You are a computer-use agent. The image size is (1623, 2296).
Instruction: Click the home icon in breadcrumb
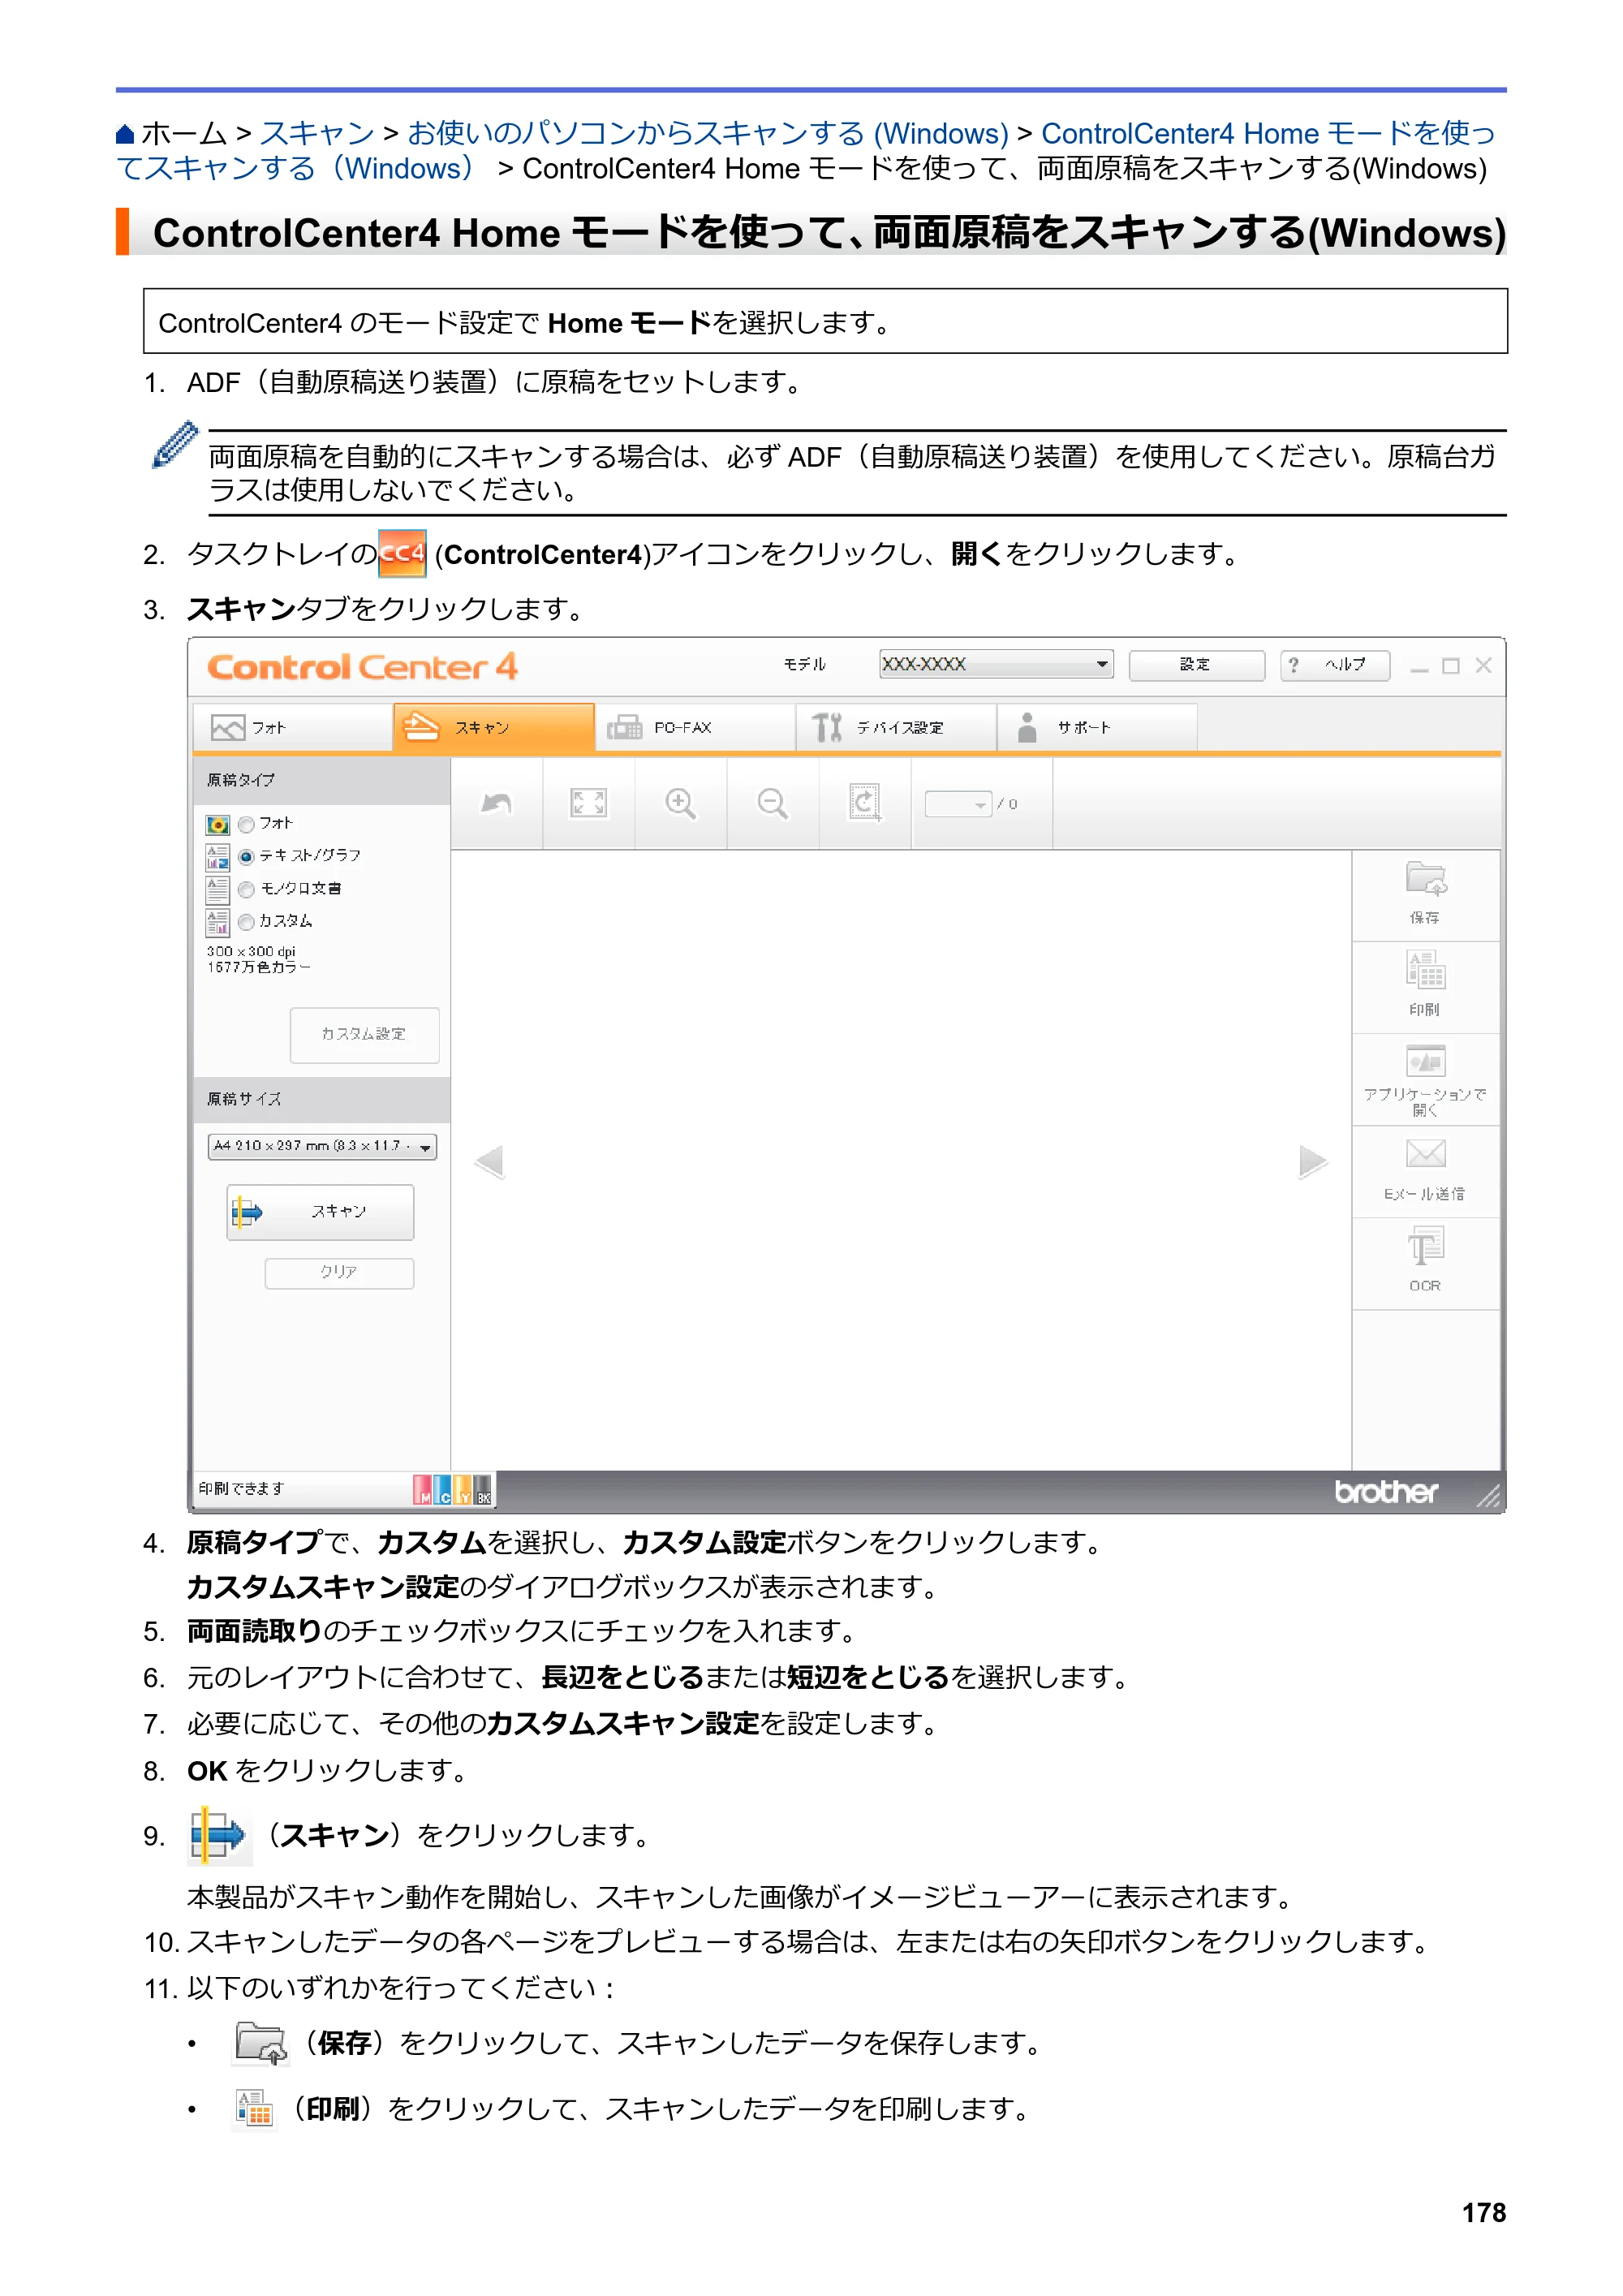(x=125, y=134)
